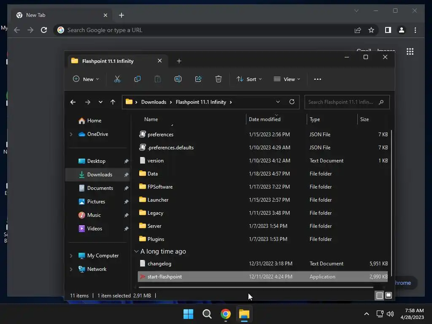Click Downloads in the breadcrumb path
This screenshot has height=324, width=432.
pos(154,102)
